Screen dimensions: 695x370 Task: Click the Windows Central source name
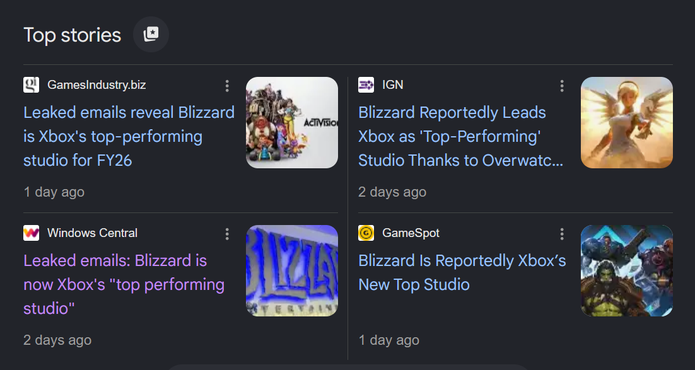92,233
